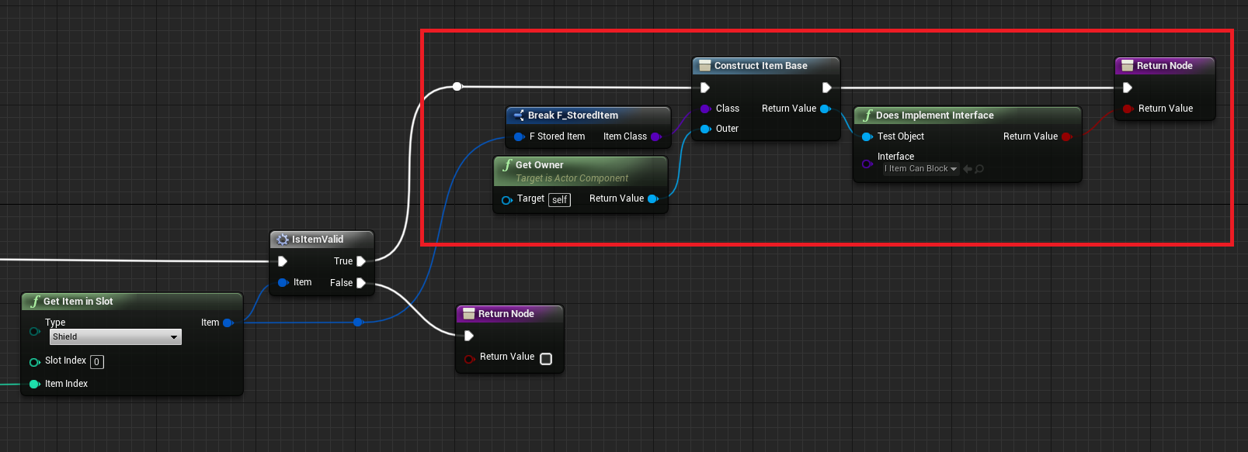
Task: Click the blue reroute node on Item wire
Action: coord(358,322)
